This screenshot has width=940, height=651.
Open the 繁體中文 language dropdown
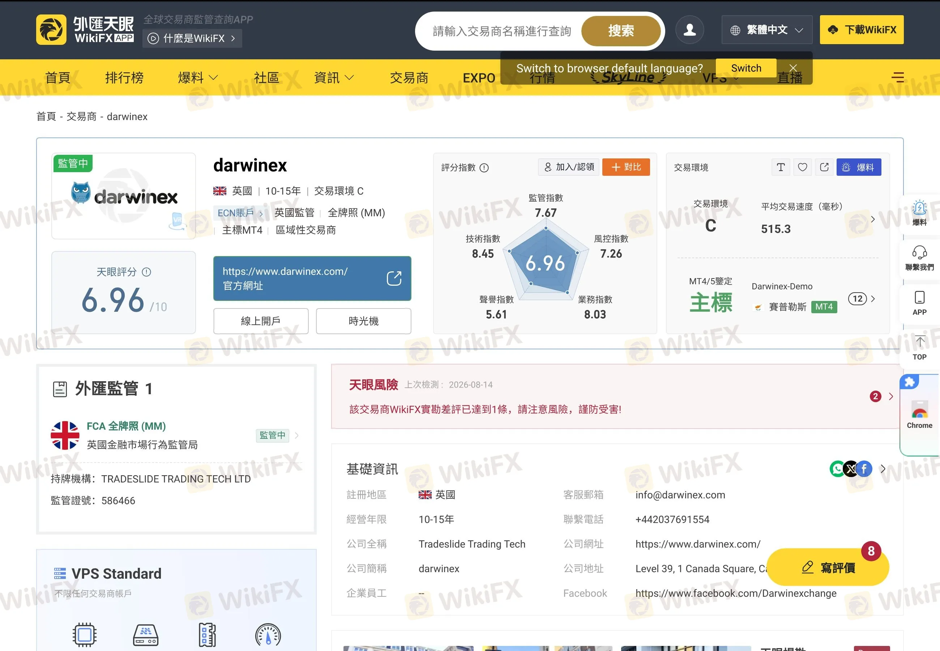767,30
